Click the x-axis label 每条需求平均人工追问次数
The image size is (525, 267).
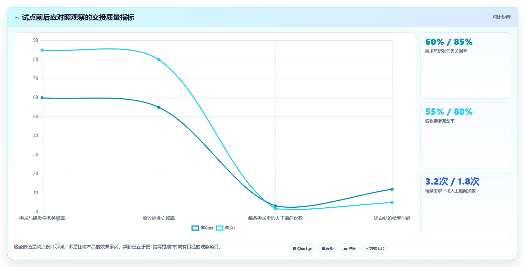click(x=275, y=218)
